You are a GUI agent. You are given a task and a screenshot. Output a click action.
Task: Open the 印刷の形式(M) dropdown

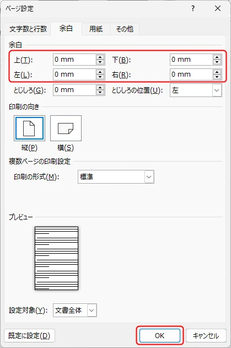(116, 177)
